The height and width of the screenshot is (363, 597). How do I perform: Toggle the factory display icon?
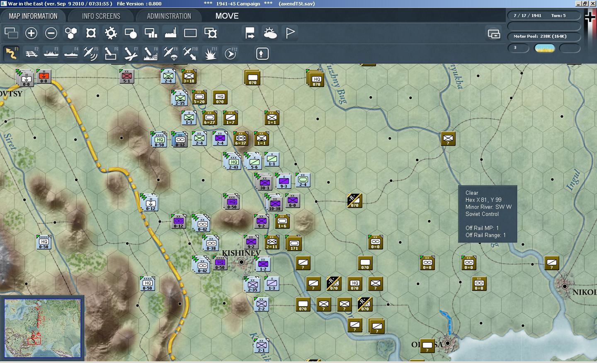pos(170,33)
